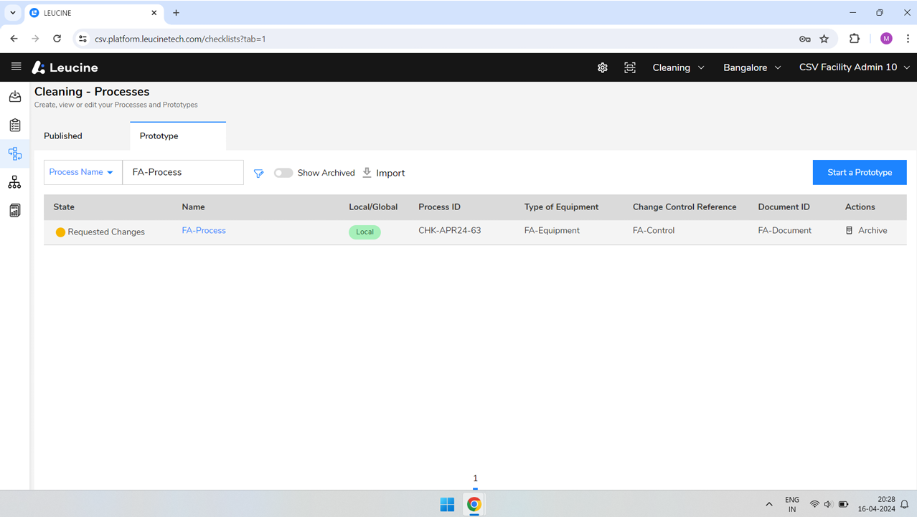The width and height of the screenshot is (917, 517).
Task: Click the Leucine logo
Action: (x=65, y=67)
